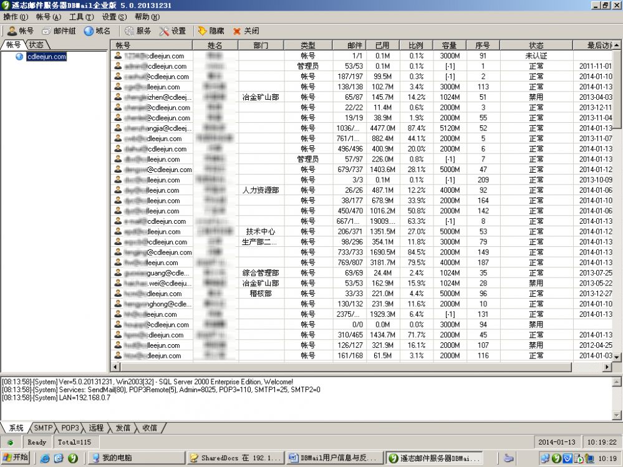623x467 pixels.
Task: Switch to 发信 log tab
Action: point(123,428)
